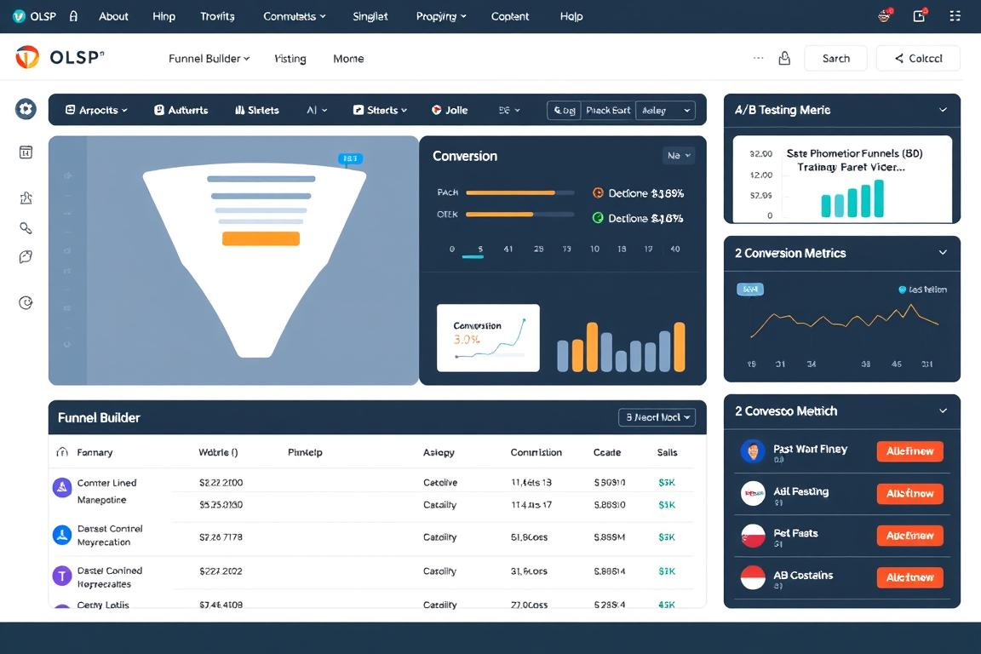Open the Na dropdown in the Conversion panel

click(678, 155)
